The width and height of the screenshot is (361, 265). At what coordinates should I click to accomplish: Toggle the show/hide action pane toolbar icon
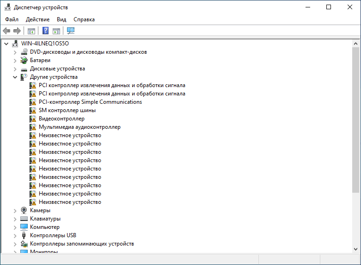coord(56,31)
